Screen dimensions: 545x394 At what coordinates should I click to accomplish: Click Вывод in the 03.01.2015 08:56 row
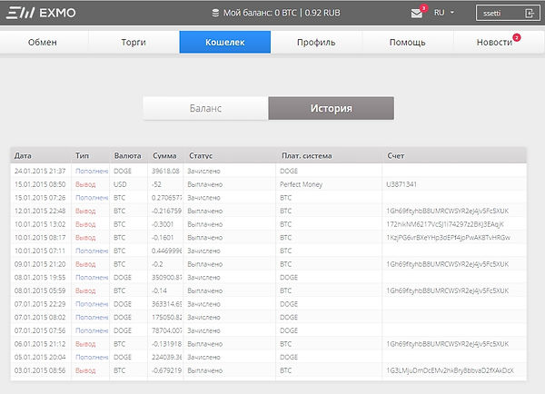[85, 370]
